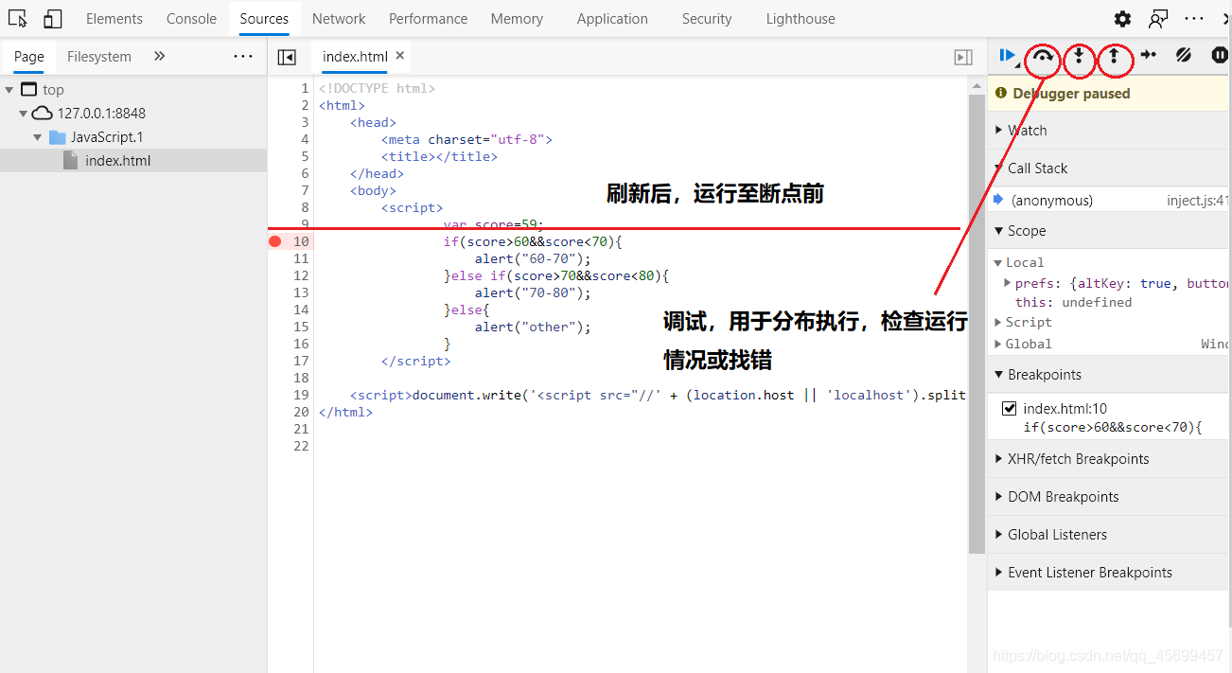The height and width of the screenshot is (673, 1232).
Task: Collapse the Scope section
Action: click(x=1107, y=231)
